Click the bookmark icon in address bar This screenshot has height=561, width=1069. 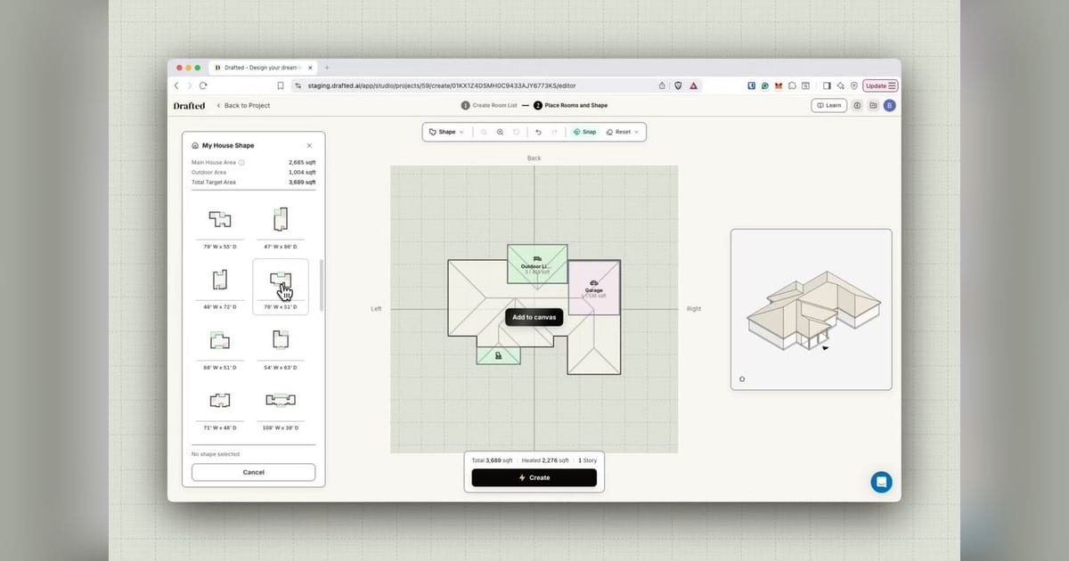[x=281, y=85]
